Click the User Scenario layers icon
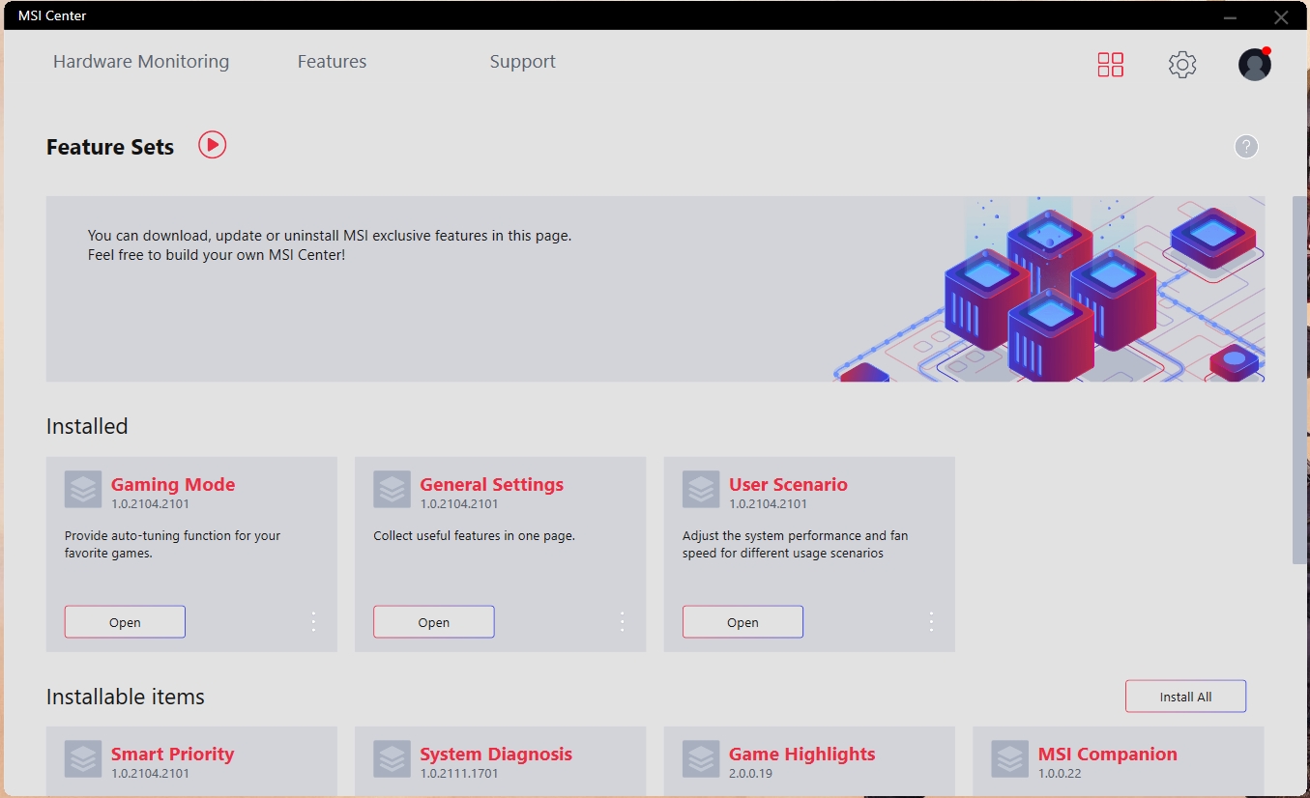The height and width of the screenshot is (798, 1310). [x=701, y=490]
